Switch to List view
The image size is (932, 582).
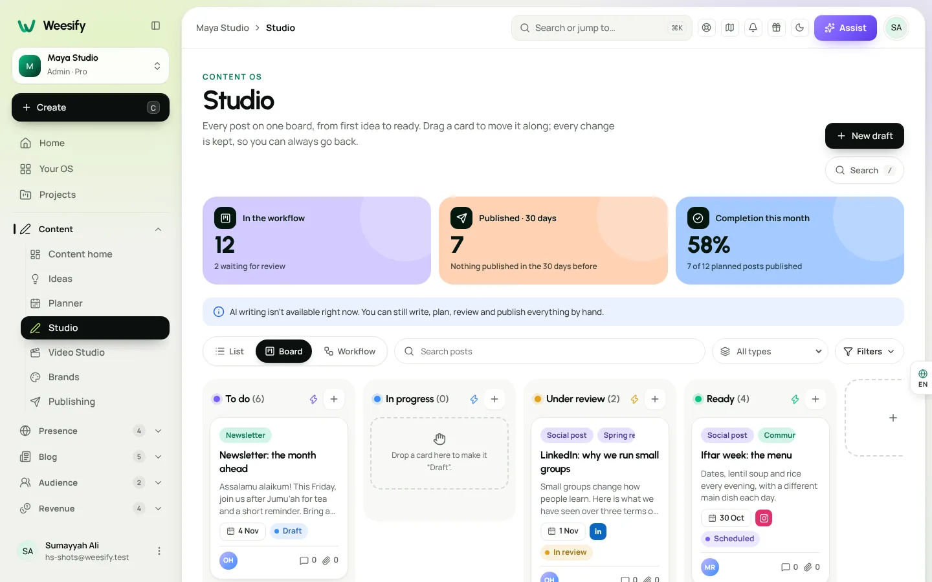pyautogui.click(x=230, y=351)
